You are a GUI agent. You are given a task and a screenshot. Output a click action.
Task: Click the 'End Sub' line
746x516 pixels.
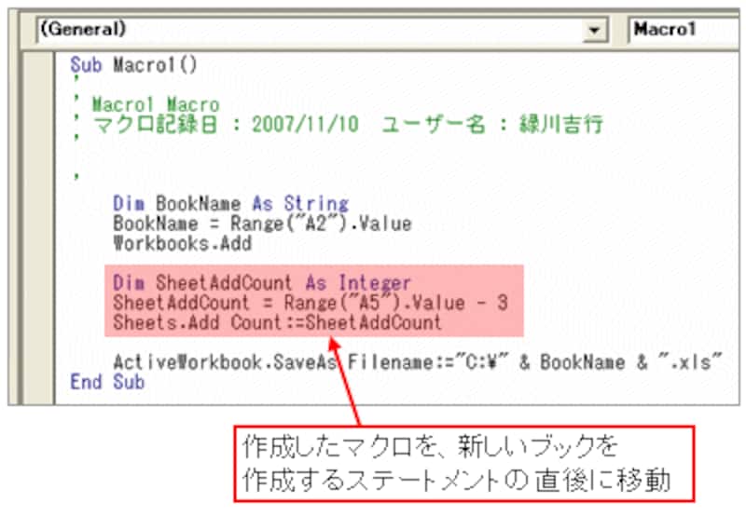click(107, 382)
